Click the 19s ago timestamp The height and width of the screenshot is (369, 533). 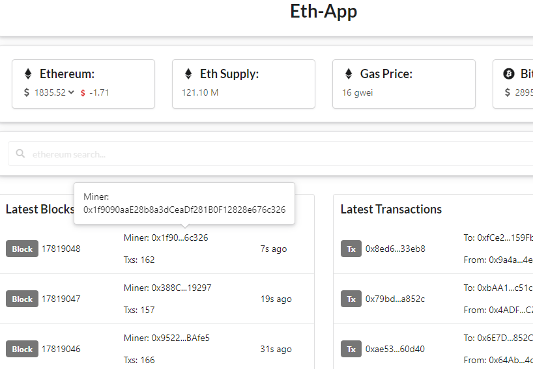click(x=276, y=299)
